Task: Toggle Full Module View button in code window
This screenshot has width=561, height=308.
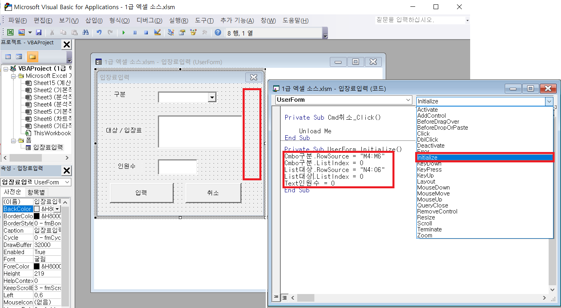Action: [284, 298]
